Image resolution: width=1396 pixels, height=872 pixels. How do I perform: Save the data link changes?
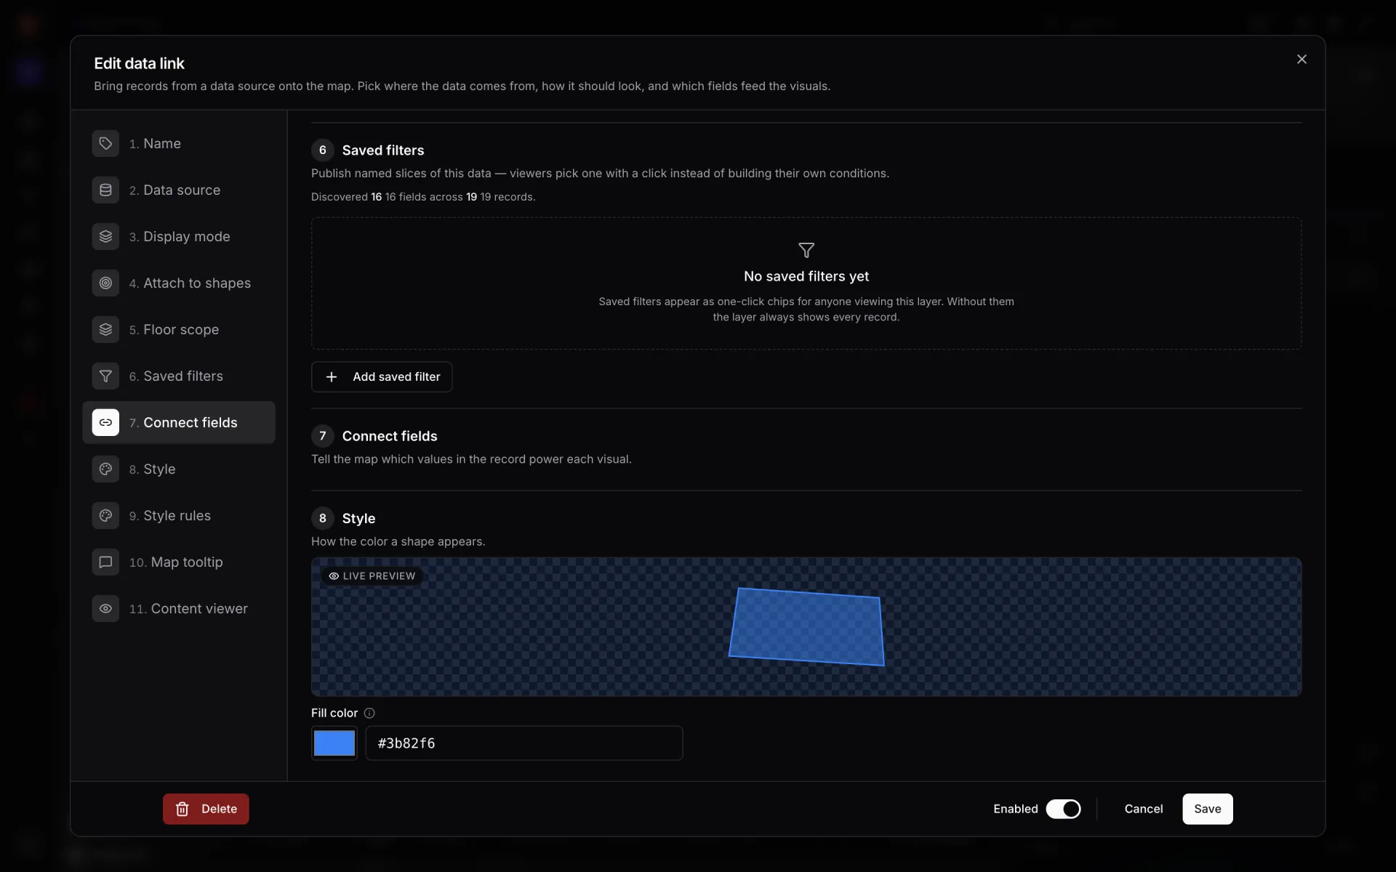[x=1207, y=809]
